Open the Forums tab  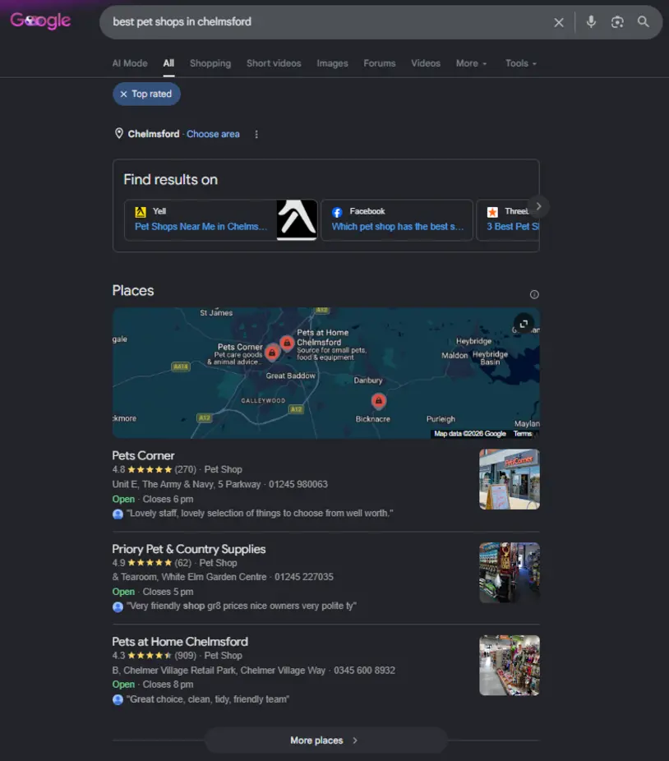(379, 63)
